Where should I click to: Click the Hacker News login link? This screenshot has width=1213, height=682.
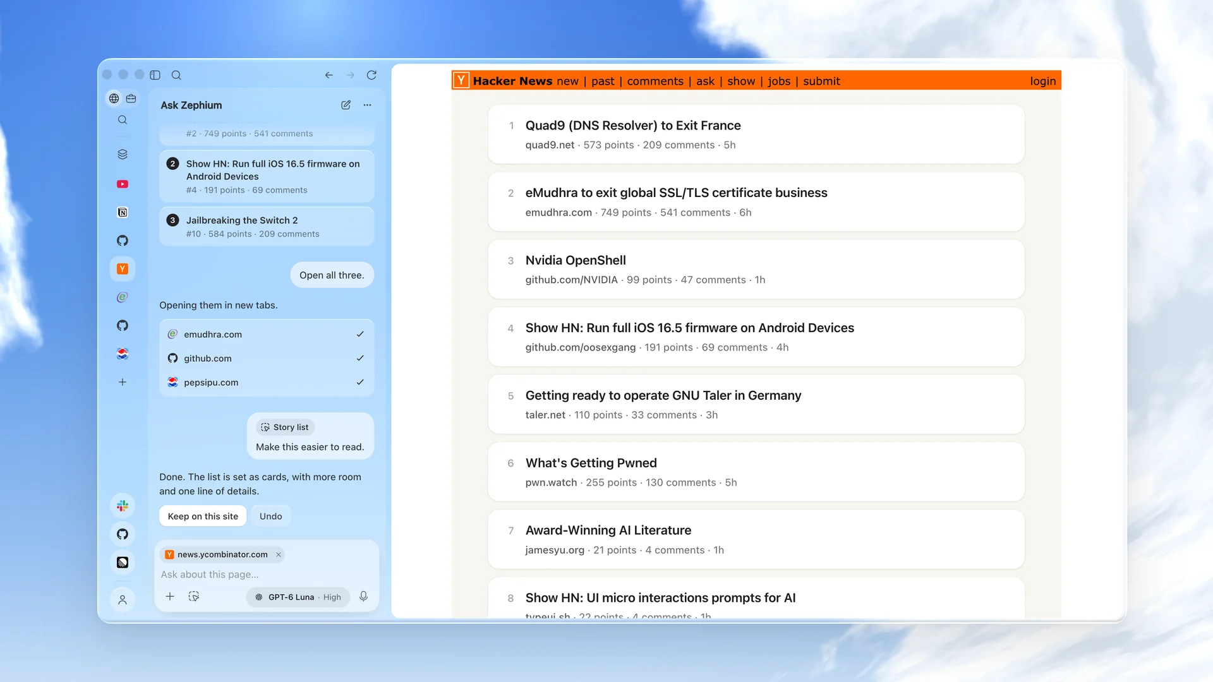pyautogui.click(x=1042, y=81)
